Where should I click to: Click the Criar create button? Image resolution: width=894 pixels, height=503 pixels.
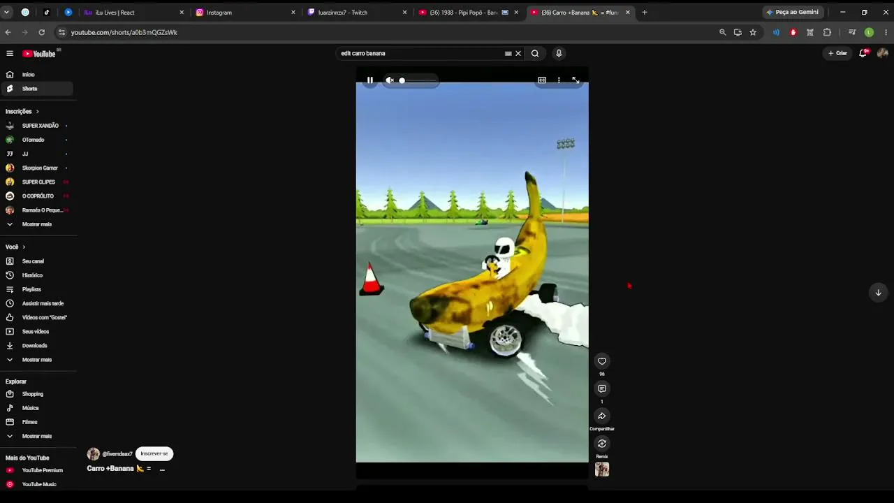[837, 53]
